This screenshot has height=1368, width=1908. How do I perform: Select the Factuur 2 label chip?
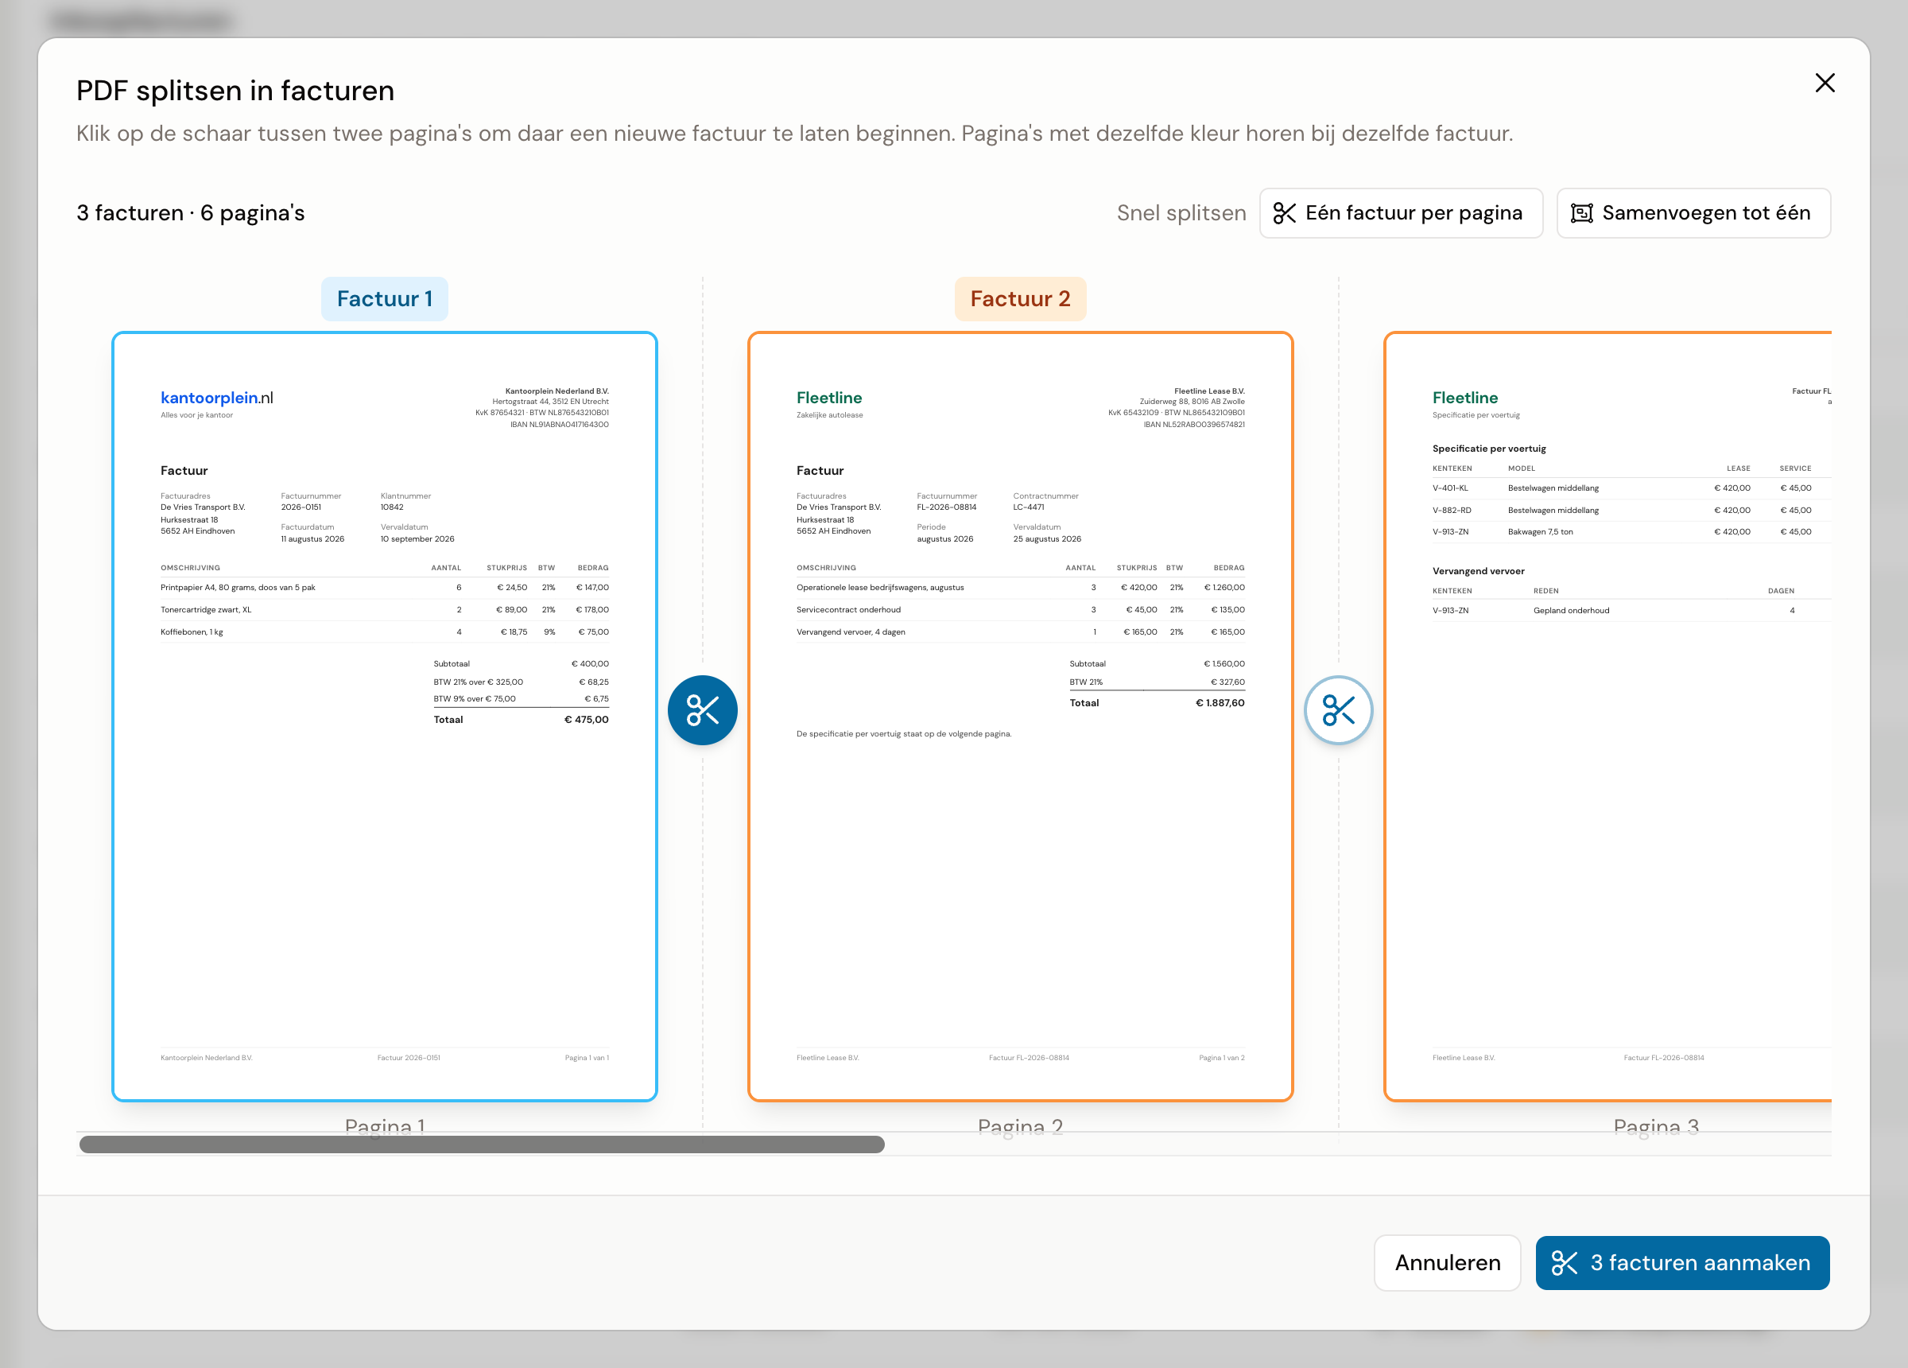pos(1021,299)
